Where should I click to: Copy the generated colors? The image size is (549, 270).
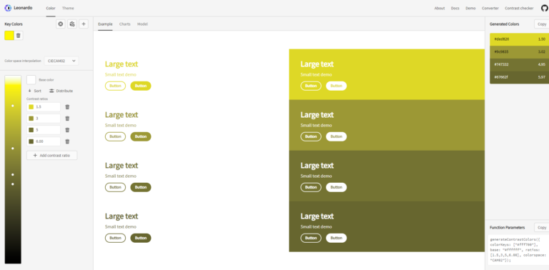coord(542,24)
